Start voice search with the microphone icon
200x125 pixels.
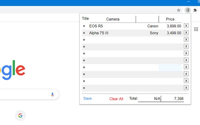(x=52, y=94)
